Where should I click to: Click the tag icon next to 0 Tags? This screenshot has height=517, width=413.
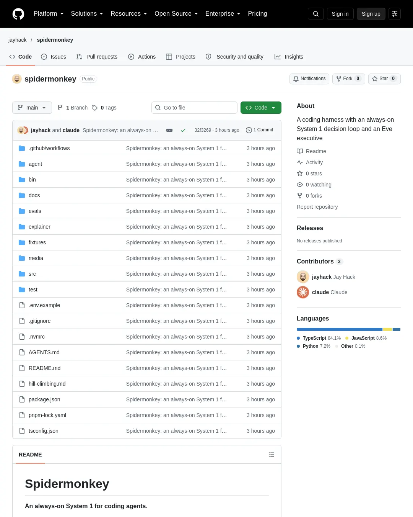pos(95,108)
